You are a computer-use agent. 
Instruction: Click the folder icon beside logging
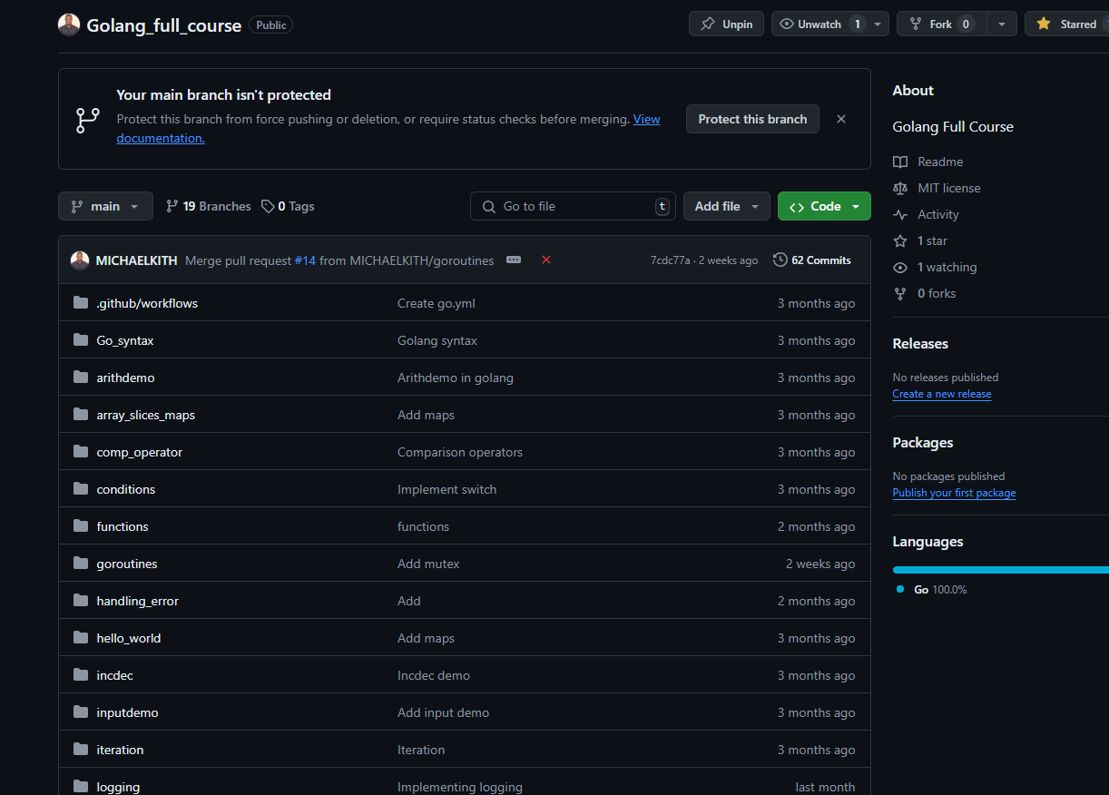81,787
